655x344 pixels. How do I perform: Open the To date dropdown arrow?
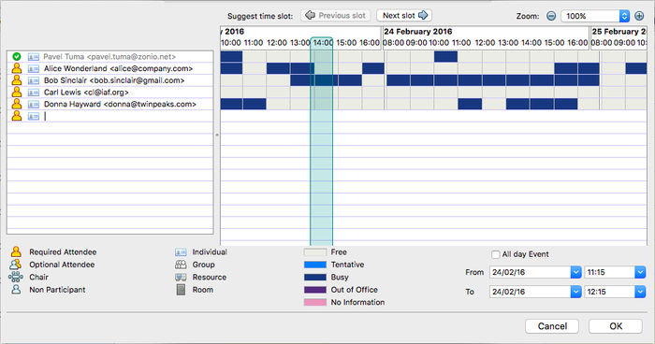pyautogui.click(x=575, y=292)
